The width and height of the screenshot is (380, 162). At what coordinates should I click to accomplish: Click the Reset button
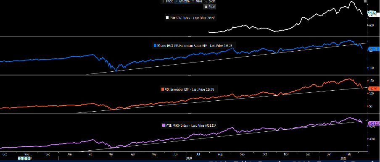(x=210, y=7)
